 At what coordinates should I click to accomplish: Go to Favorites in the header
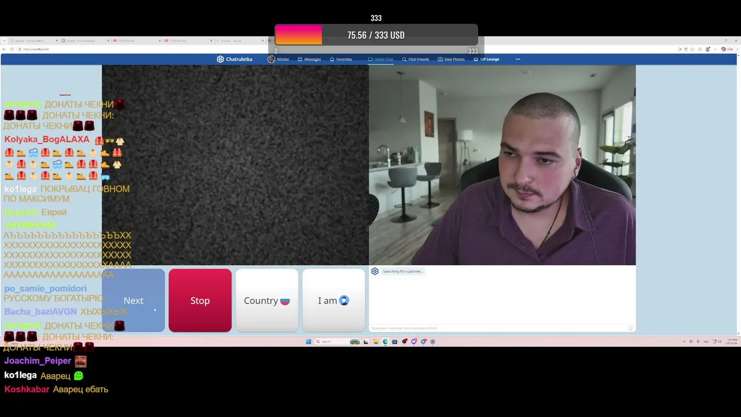[x=341, y=59]
